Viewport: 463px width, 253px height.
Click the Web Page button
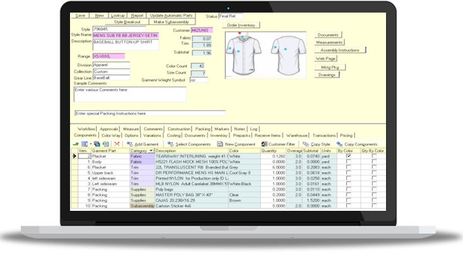(x=325, y=59)
